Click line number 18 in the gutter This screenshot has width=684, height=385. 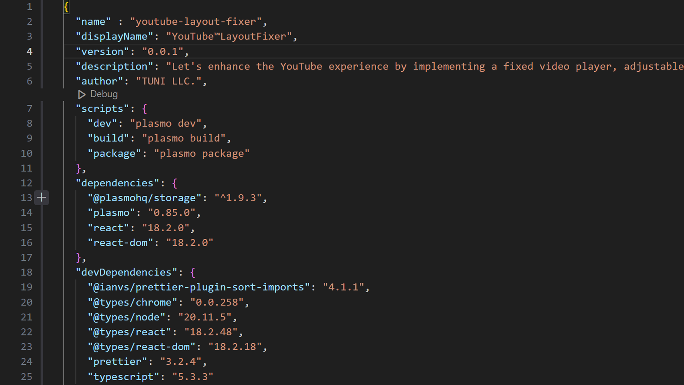point(26,272)
